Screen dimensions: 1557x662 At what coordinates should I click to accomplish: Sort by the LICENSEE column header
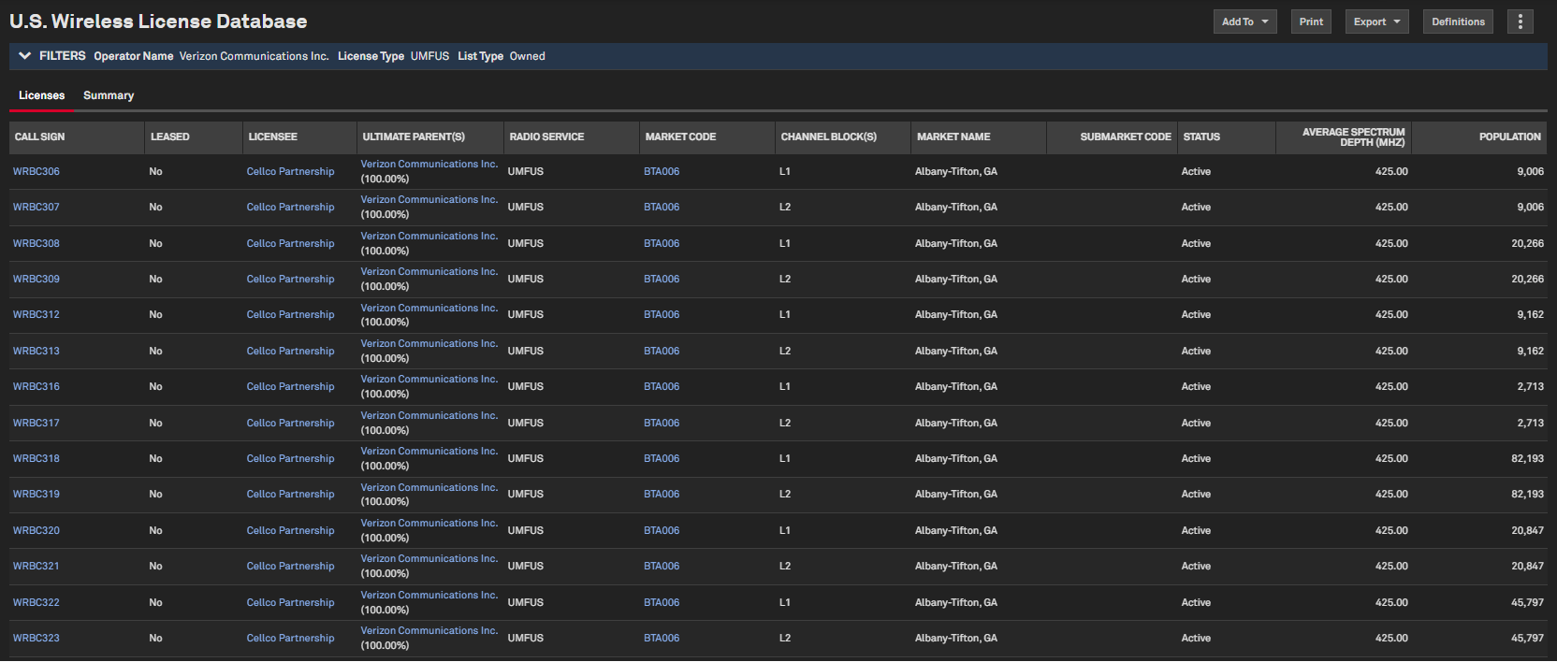272,137
